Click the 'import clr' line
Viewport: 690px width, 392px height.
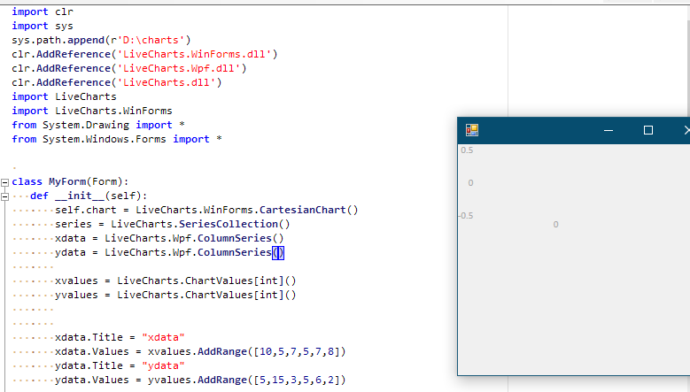43,12
